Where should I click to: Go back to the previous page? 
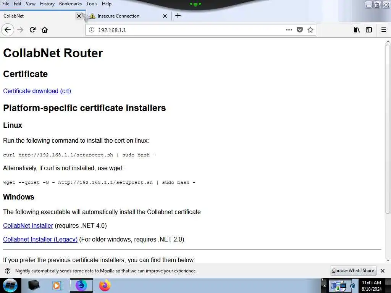(x=8, y=30)
